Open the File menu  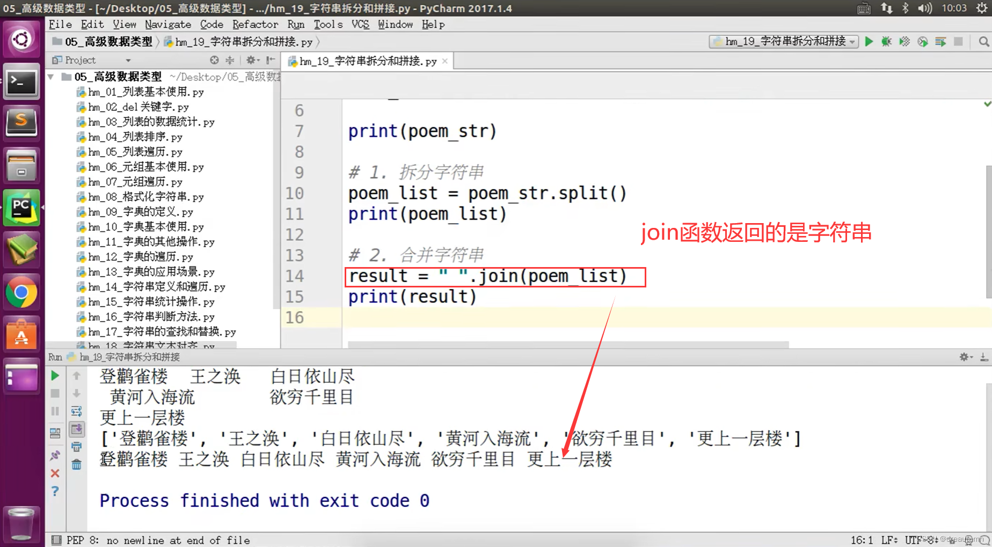point(60,25)
